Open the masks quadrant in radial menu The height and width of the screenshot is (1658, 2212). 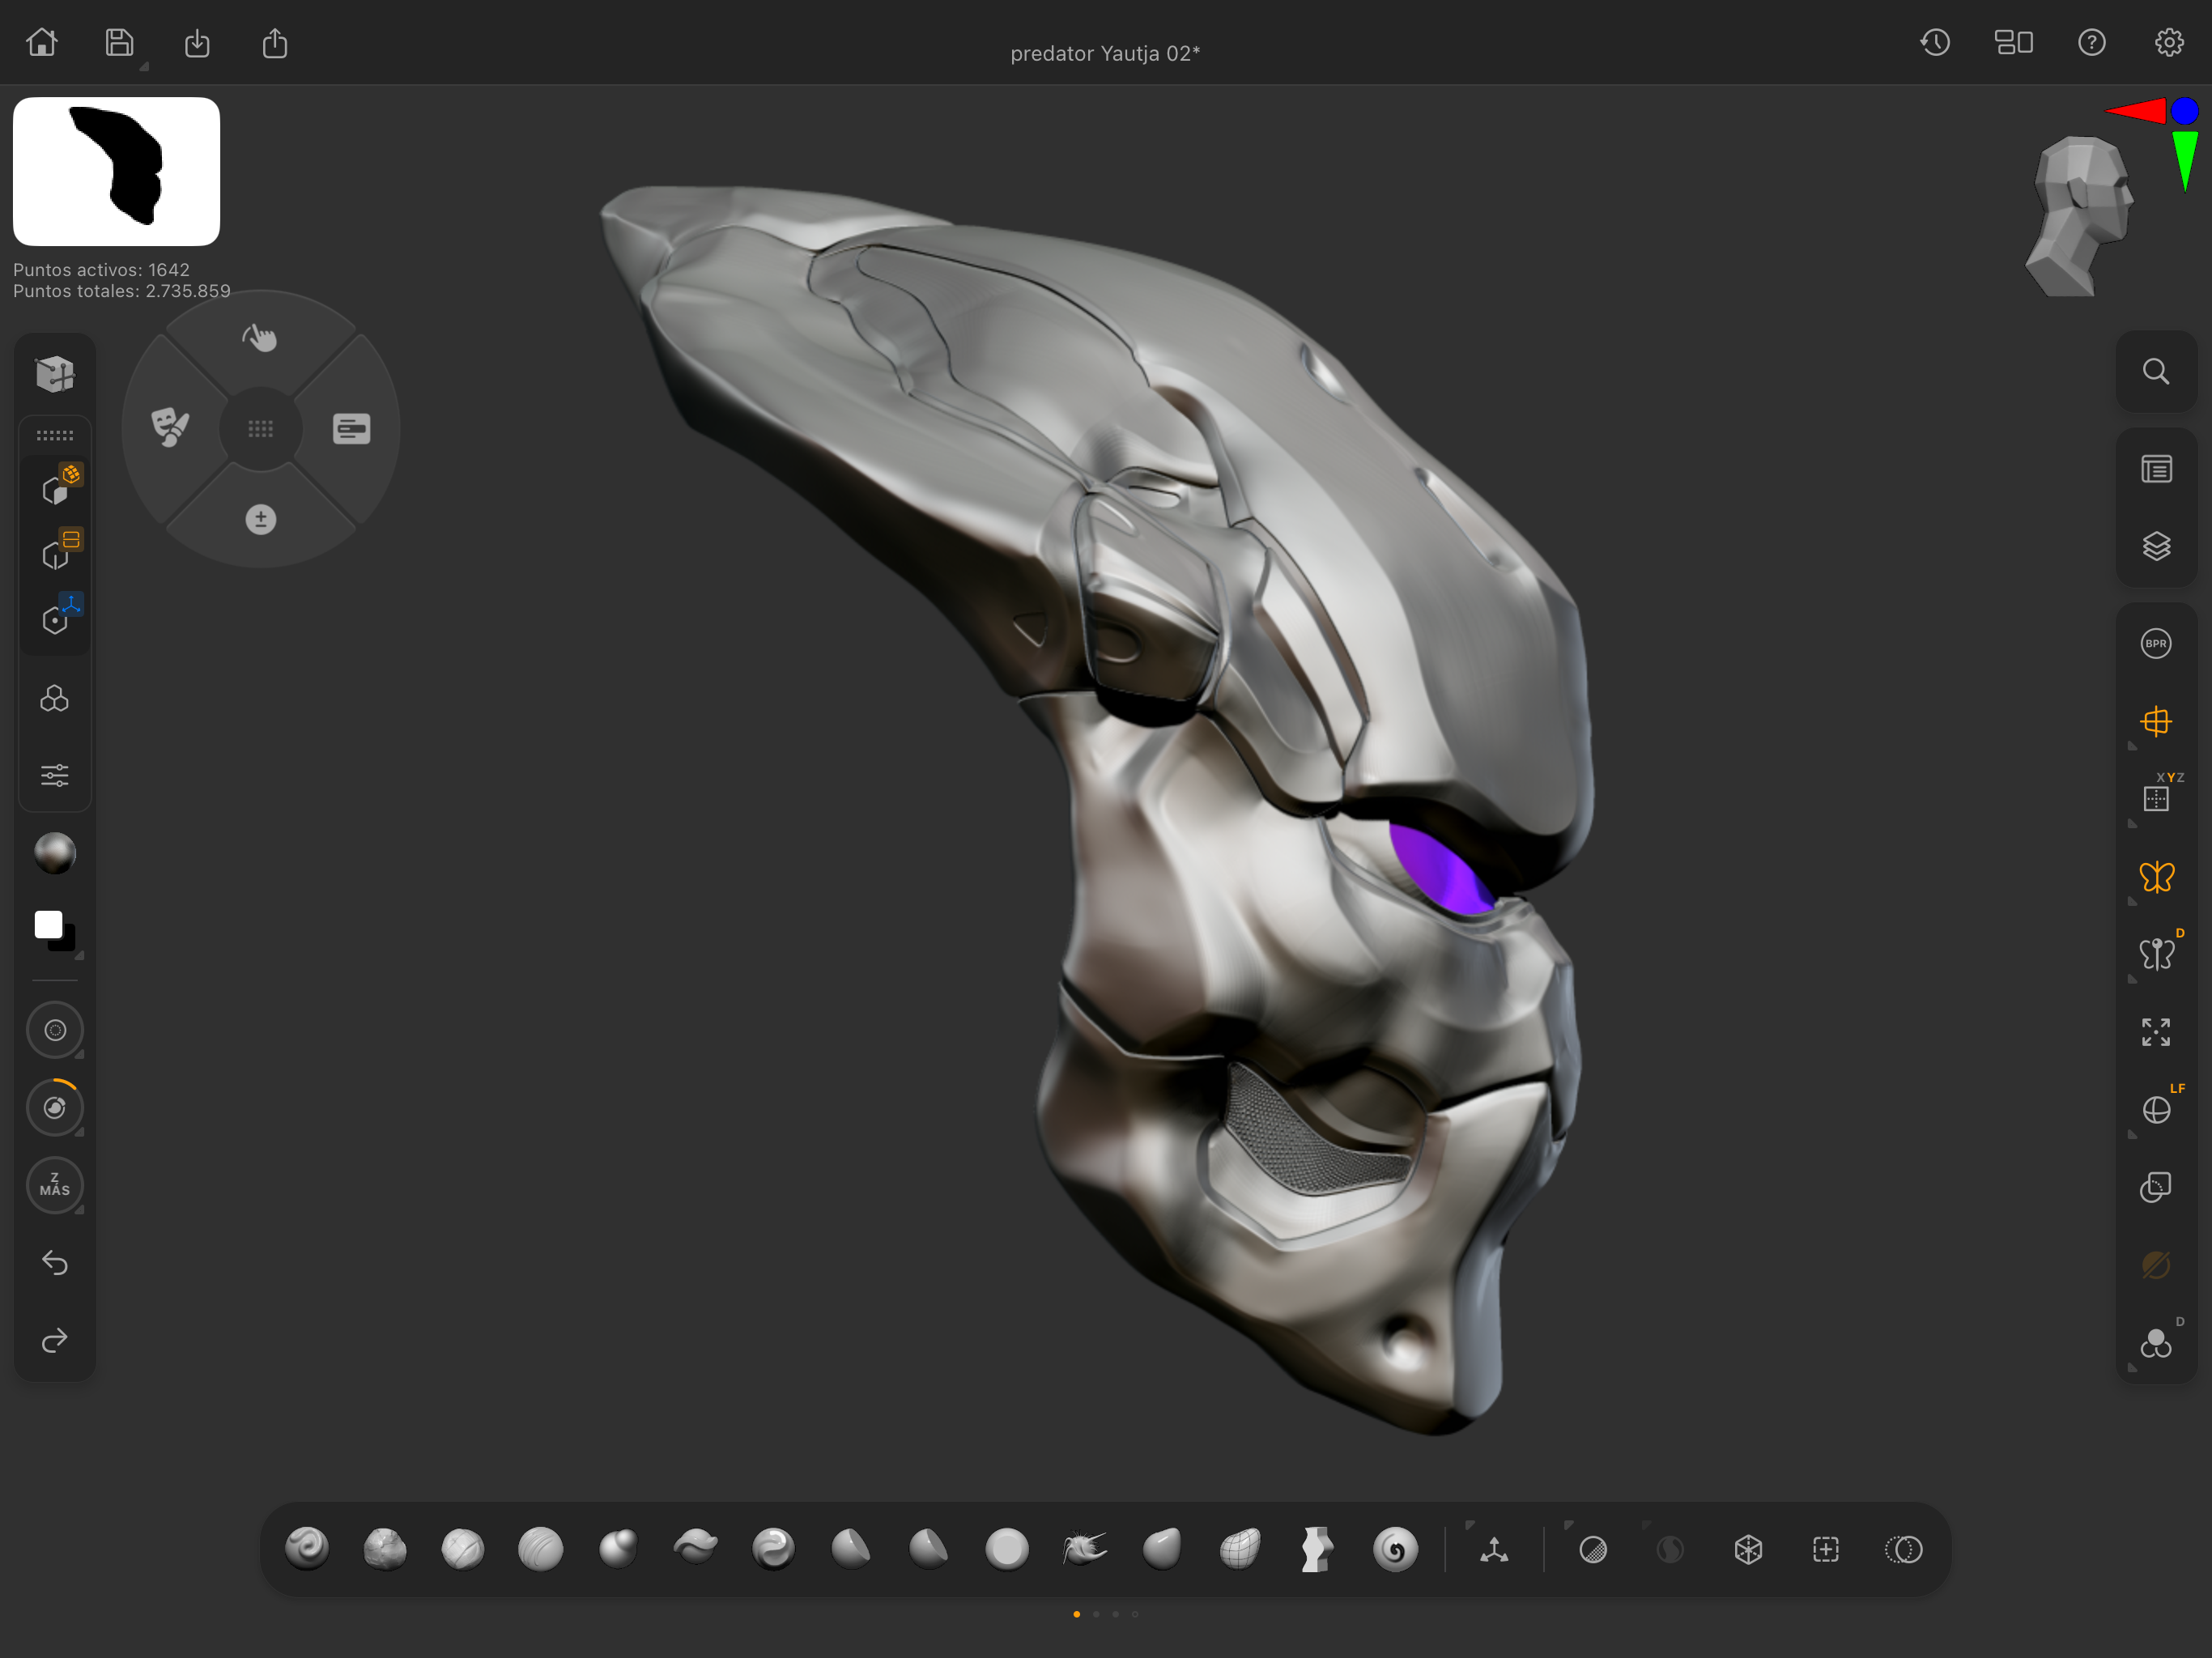[x=170, y=428]
